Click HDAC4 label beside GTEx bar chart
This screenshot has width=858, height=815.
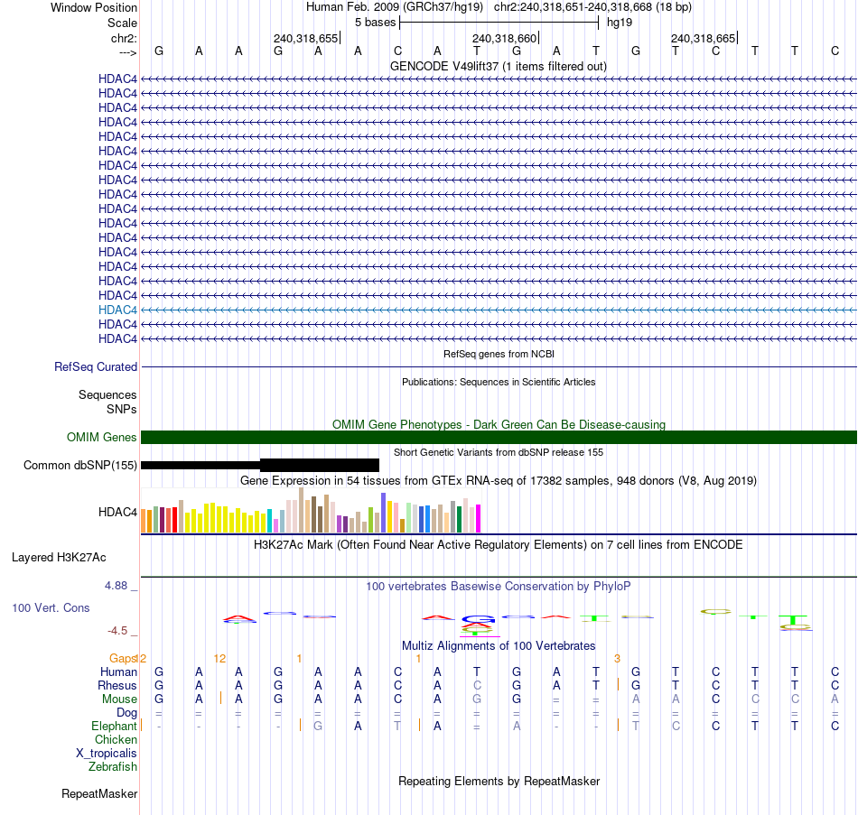coord(117,512)
